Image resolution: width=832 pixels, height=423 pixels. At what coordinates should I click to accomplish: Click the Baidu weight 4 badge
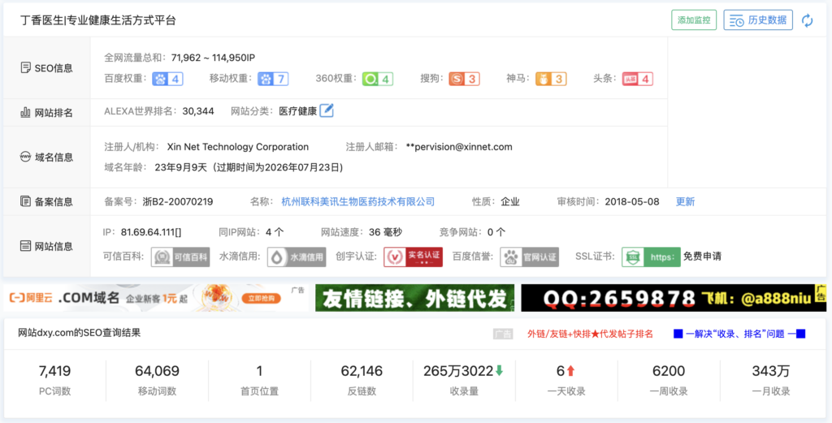tap(167, 79)
